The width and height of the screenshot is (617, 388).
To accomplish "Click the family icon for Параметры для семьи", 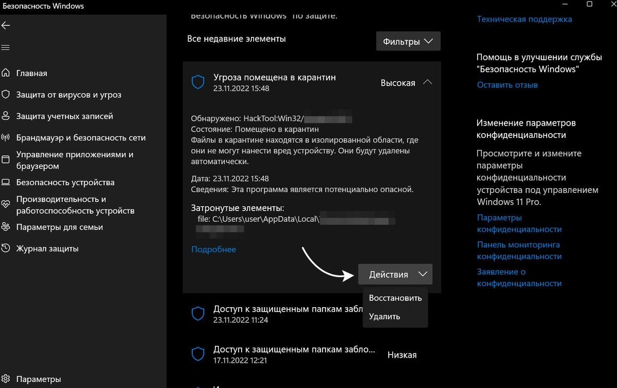I will coord(5,227).
